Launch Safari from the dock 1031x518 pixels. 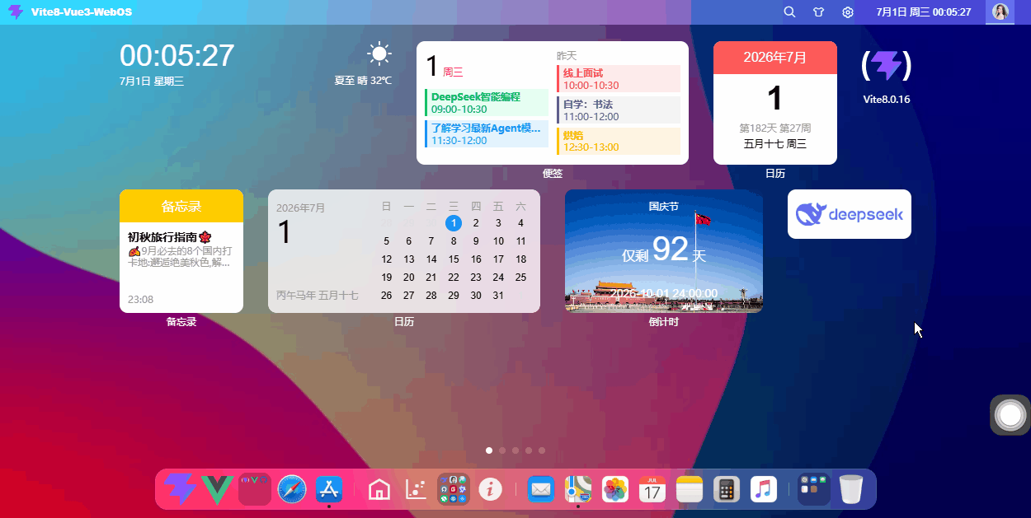pos(292,489)
